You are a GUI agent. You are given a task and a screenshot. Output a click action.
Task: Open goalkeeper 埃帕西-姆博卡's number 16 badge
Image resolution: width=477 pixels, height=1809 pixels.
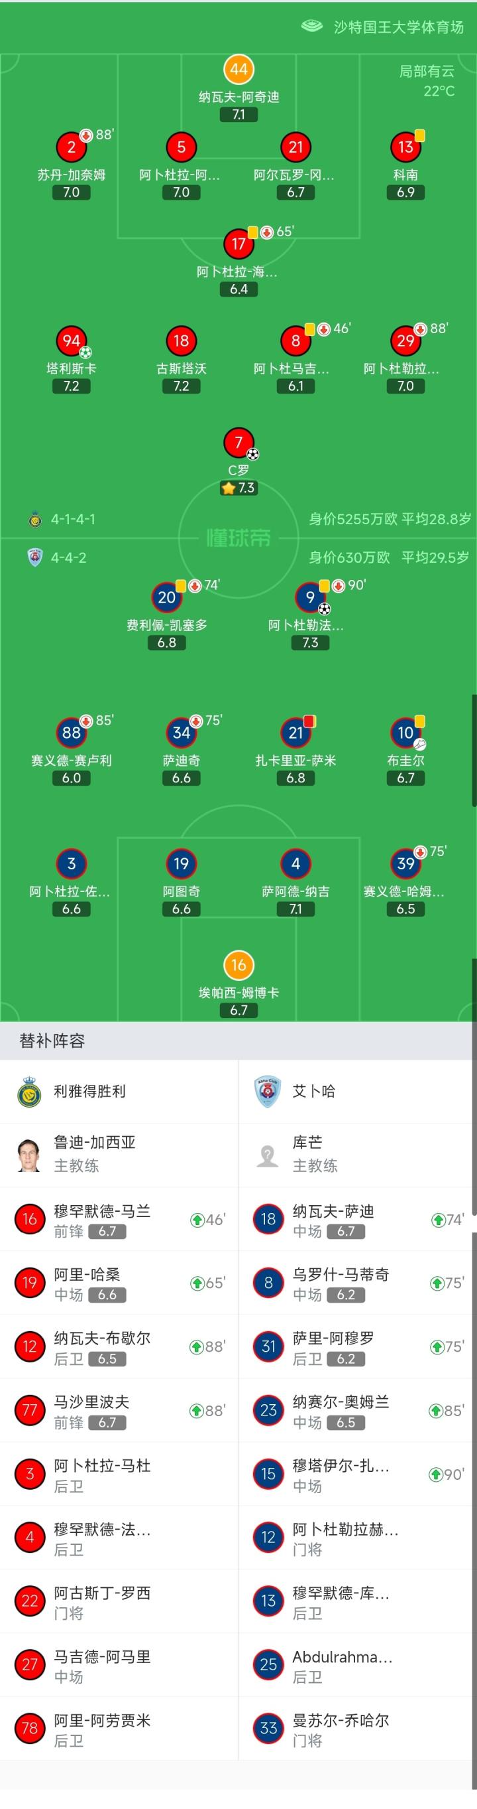(238, 965)
